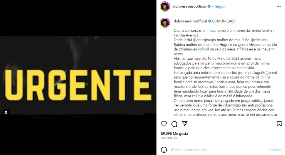The image size is (285, 155).
Task: Focus the 'Añade un comentario' field
Action: pyautogui.click(x=218, y=150)
